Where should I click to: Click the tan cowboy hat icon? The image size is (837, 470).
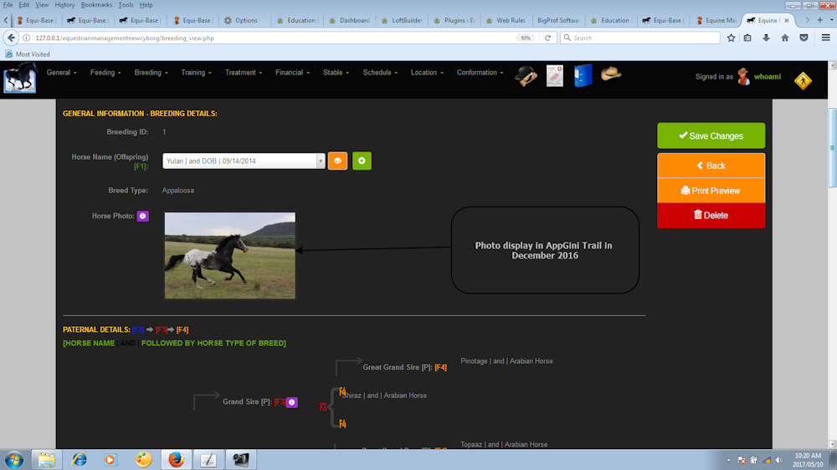(611, 74)
